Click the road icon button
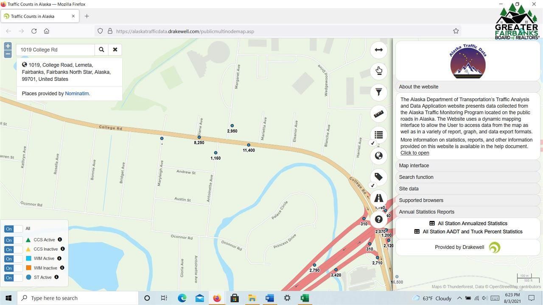Image resolution: width=543 pixels, height=305 pixels. (x=379, y=198)
